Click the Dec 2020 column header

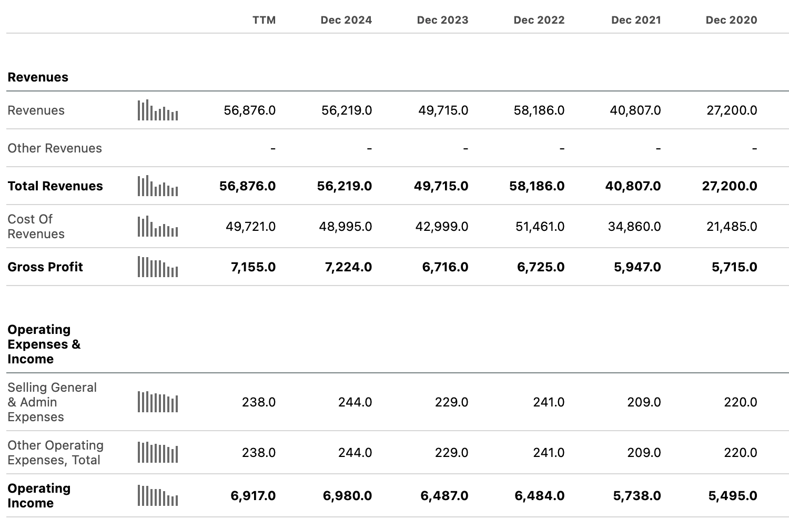click(732, 20)
